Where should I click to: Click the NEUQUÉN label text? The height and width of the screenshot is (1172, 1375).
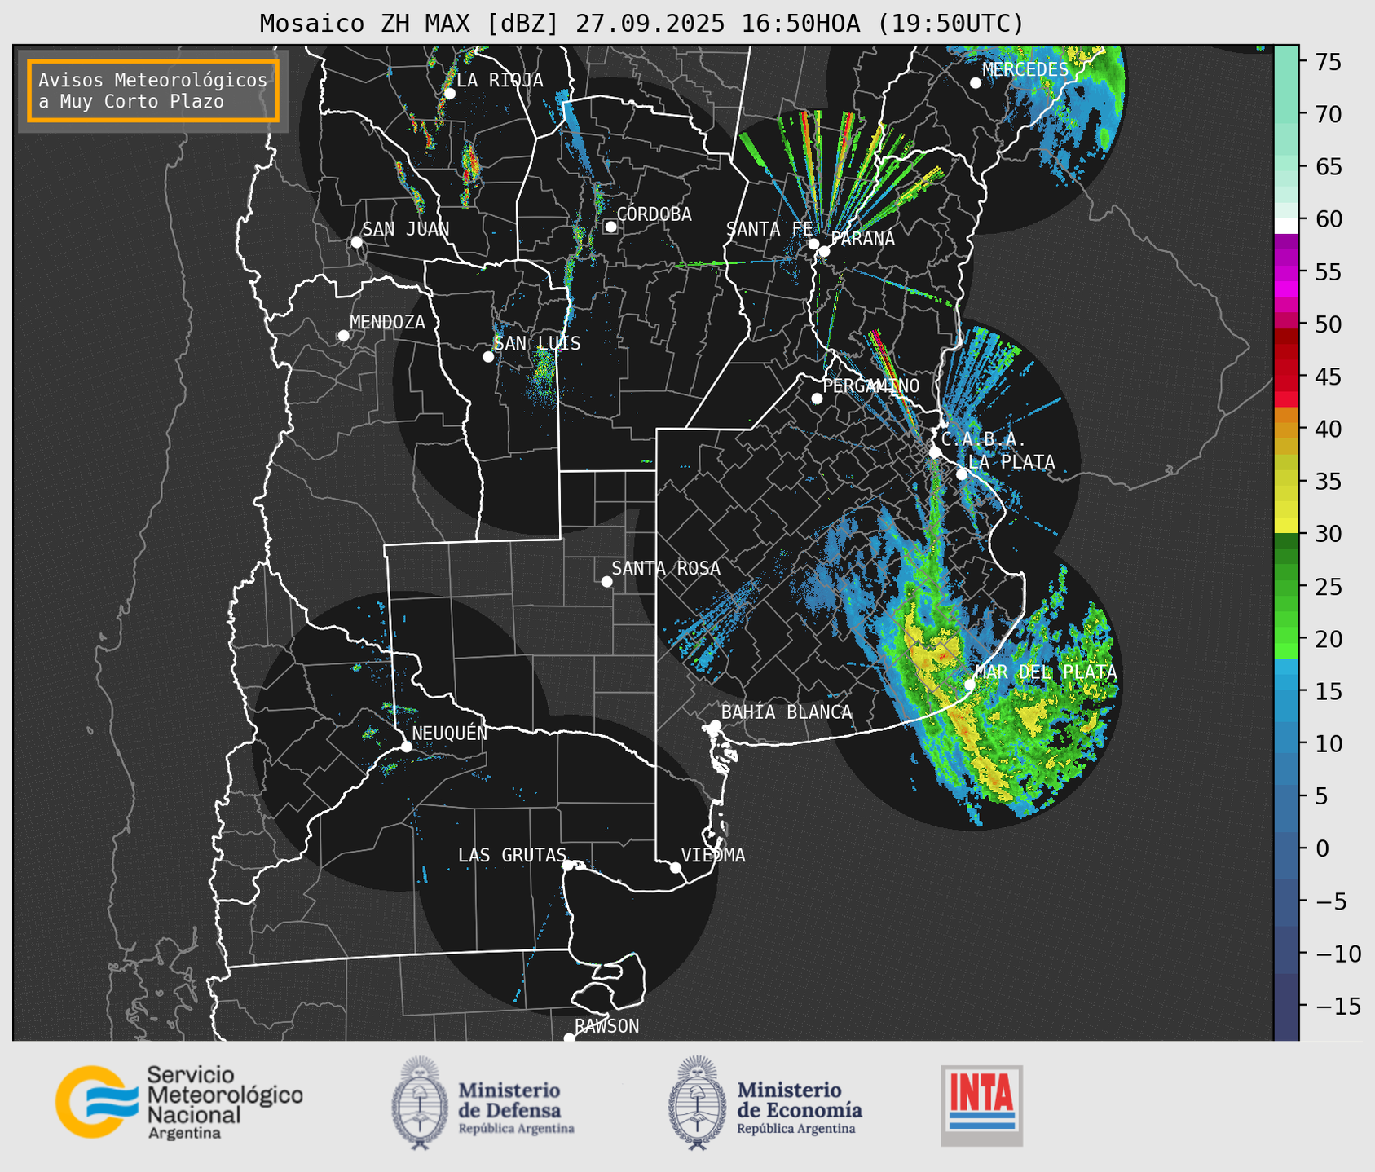point(449,733)
